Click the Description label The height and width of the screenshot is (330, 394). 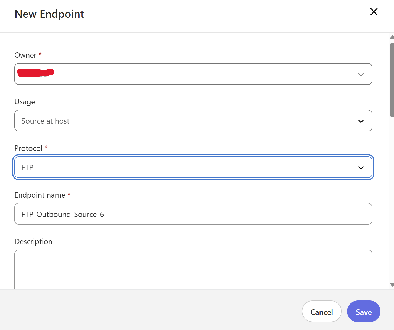click(x=33, y=241)
